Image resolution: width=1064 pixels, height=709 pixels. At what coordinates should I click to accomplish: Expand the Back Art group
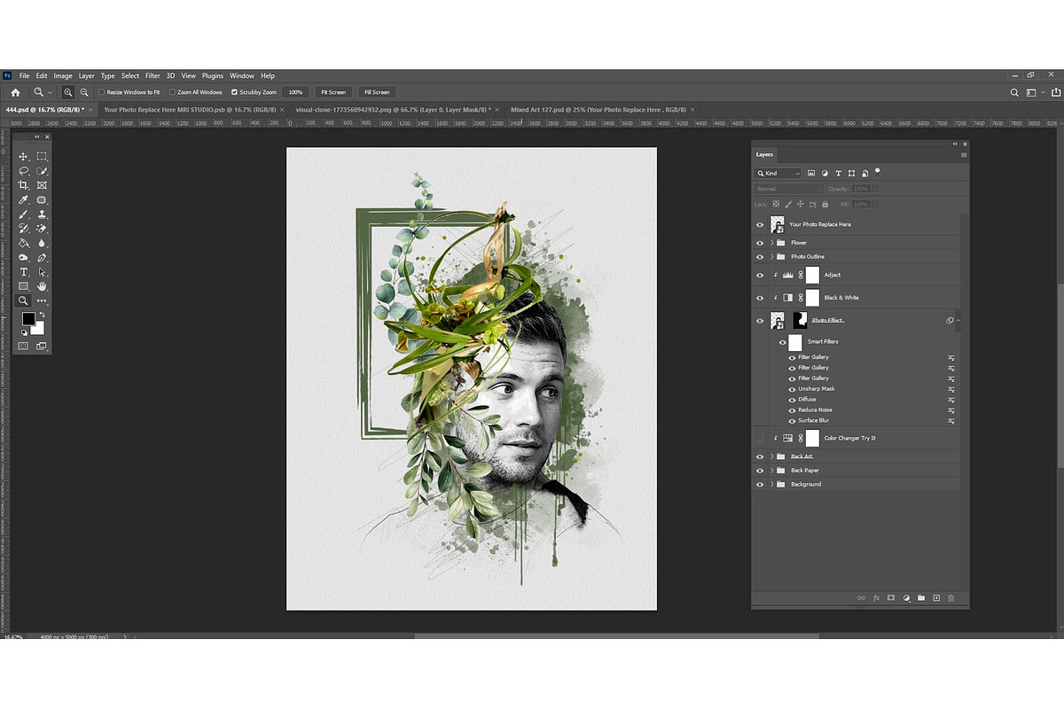(771, 456)
